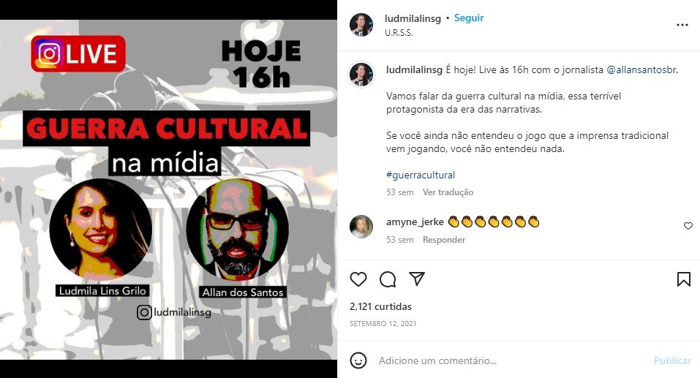Open the amyne_jerke commenter avatar
700x378 pixels.
(361, 227)
